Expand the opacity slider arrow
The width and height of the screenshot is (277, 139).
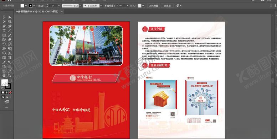coord(127,6)
